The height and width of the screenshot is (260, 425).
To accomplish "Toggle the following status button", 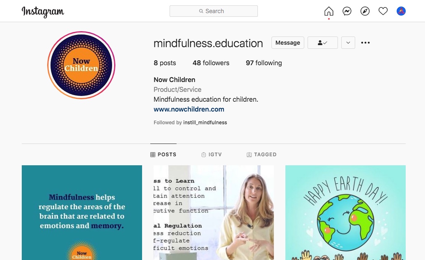I will click(x=322, y=43).
